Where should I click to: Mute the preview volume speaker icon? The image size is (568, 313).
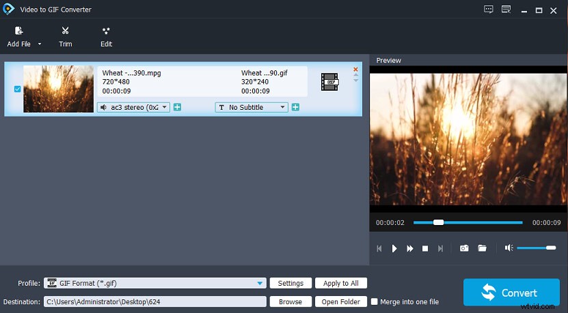[509, 248]
